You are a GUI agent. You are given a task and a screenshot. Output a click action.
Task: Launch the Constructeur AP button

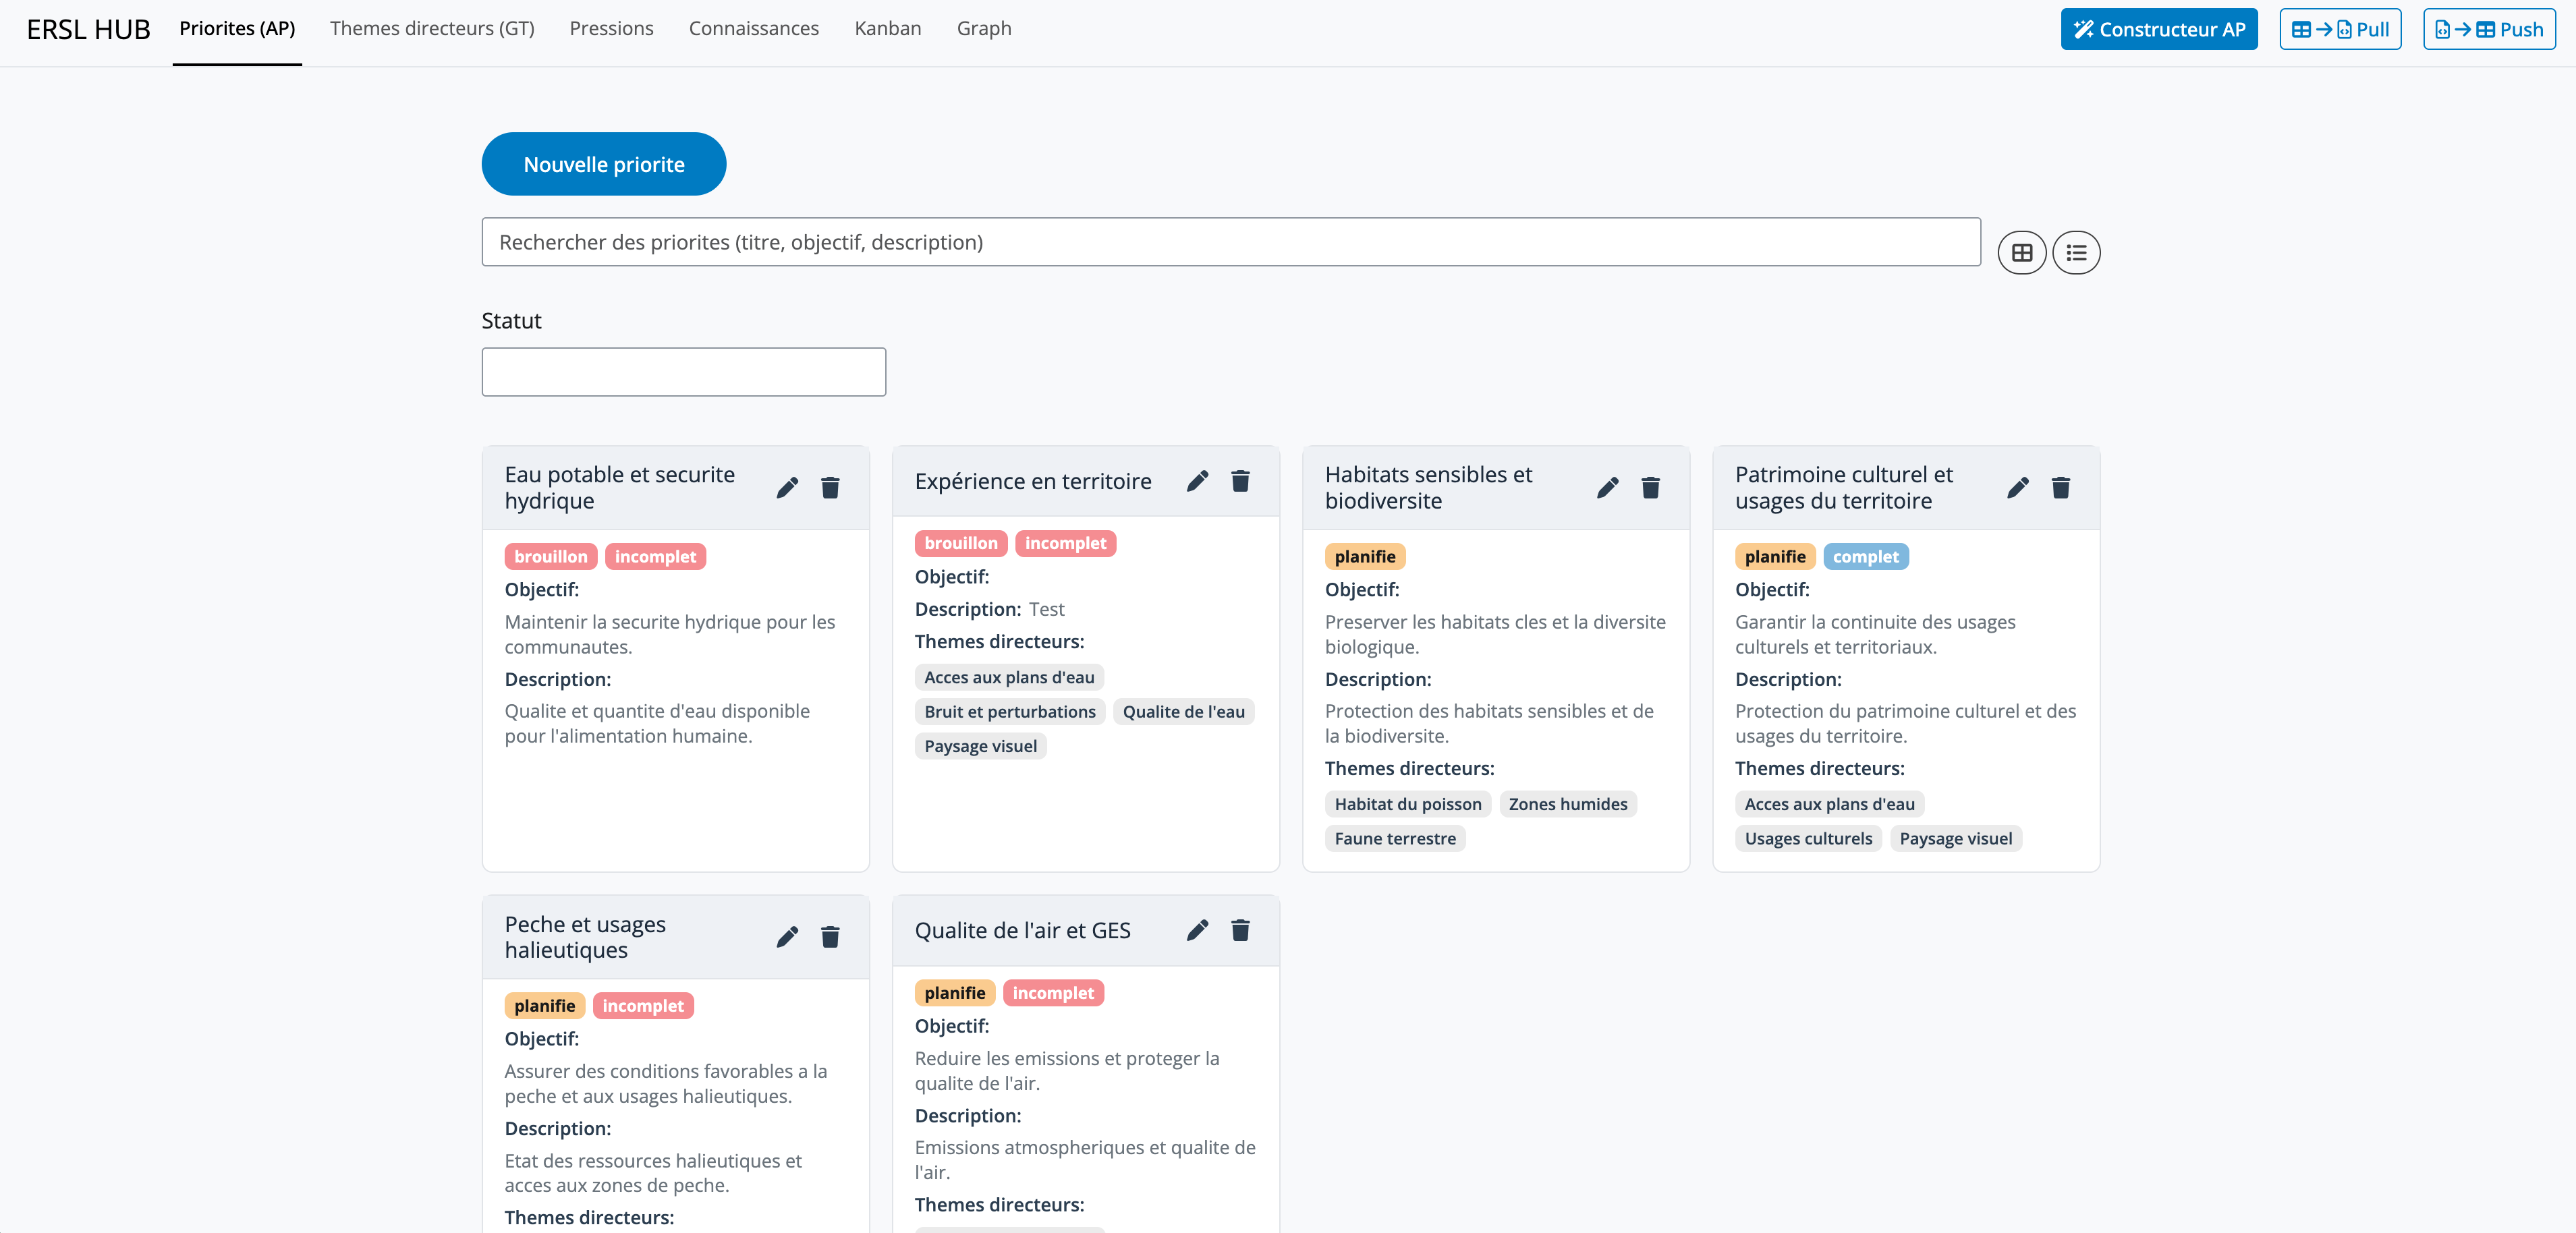pyautogui.click(x=2158, y=29)
